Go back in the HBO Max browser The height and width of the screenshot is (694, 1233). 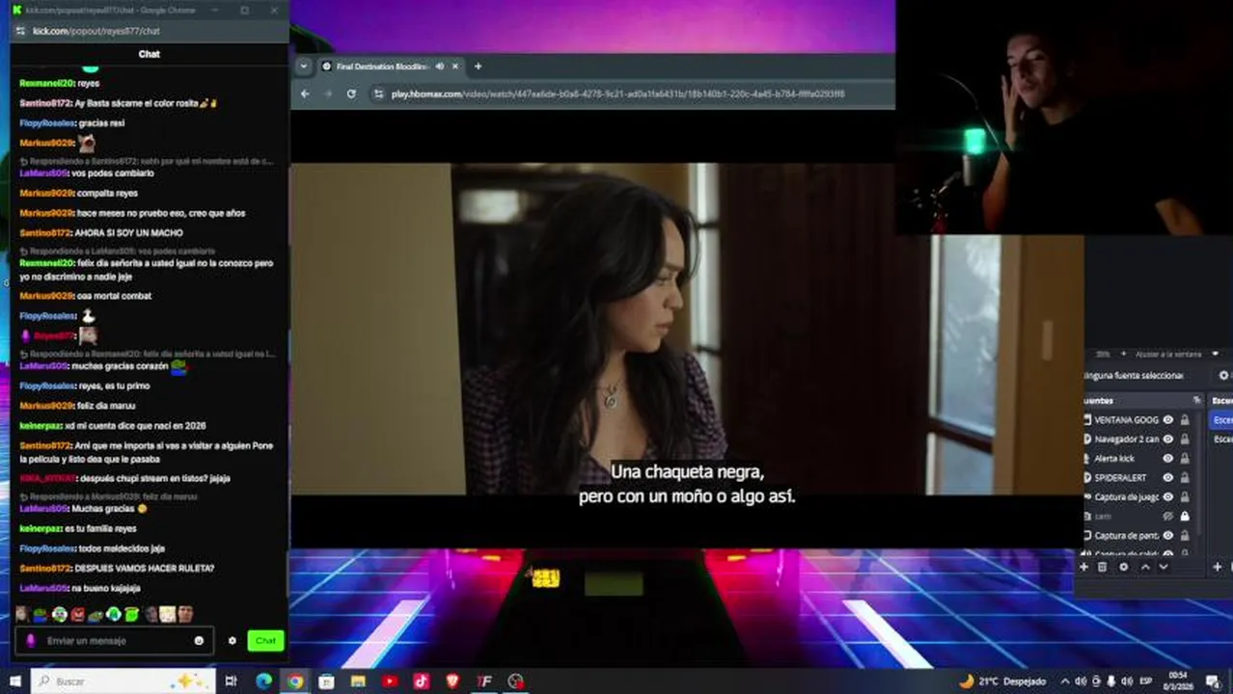[x=305, y=93]
